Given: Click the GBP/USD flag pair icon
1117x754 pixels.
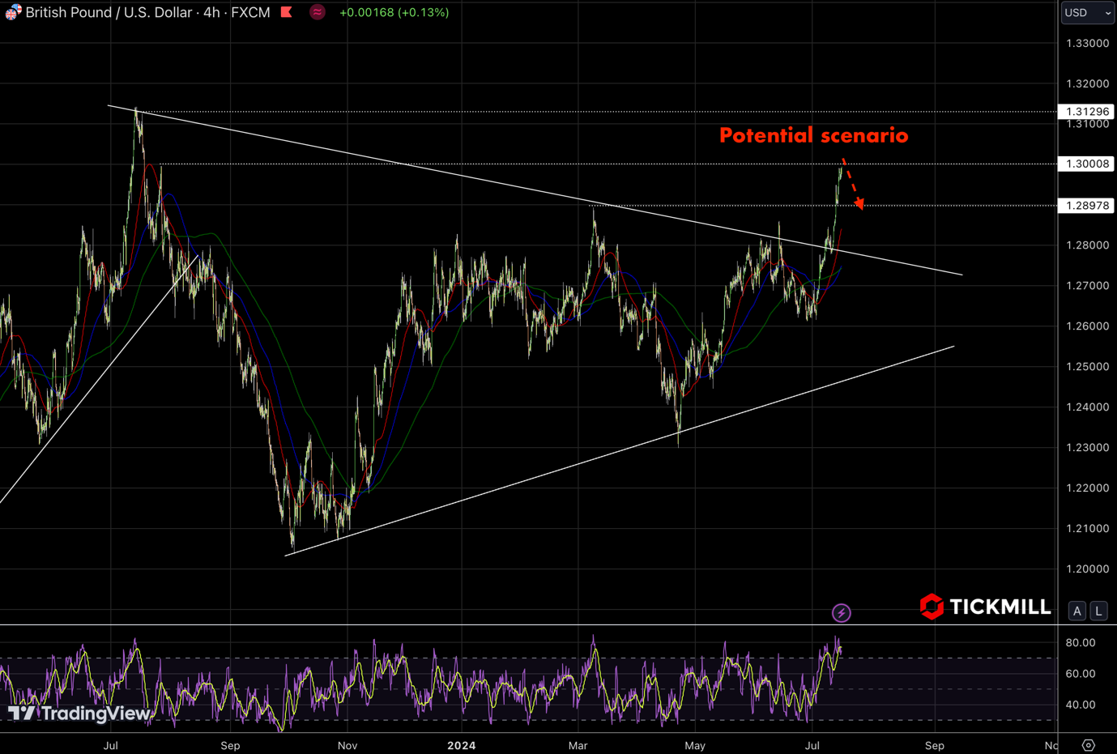Looking at the screenshot, I should (x=13, y=12).
